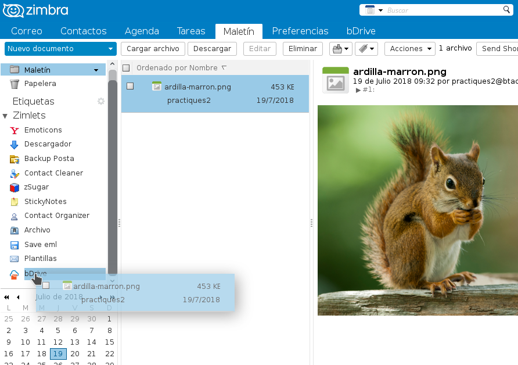Image resolution: width=518 pixels, height=365 pixels.
Task: Click the squirrel image preview
Action: pyautogui.click(x=418, y=210)
